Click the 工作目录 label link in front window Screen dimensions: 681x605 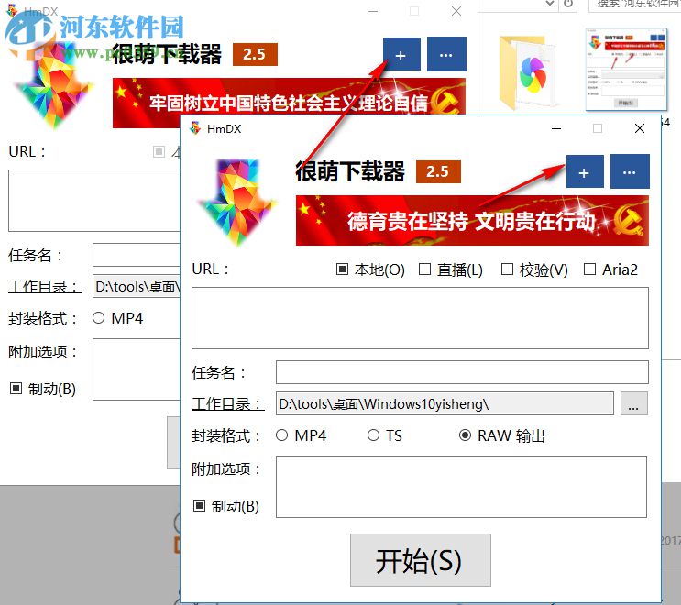pyautogui.click(x=227, y=404)
